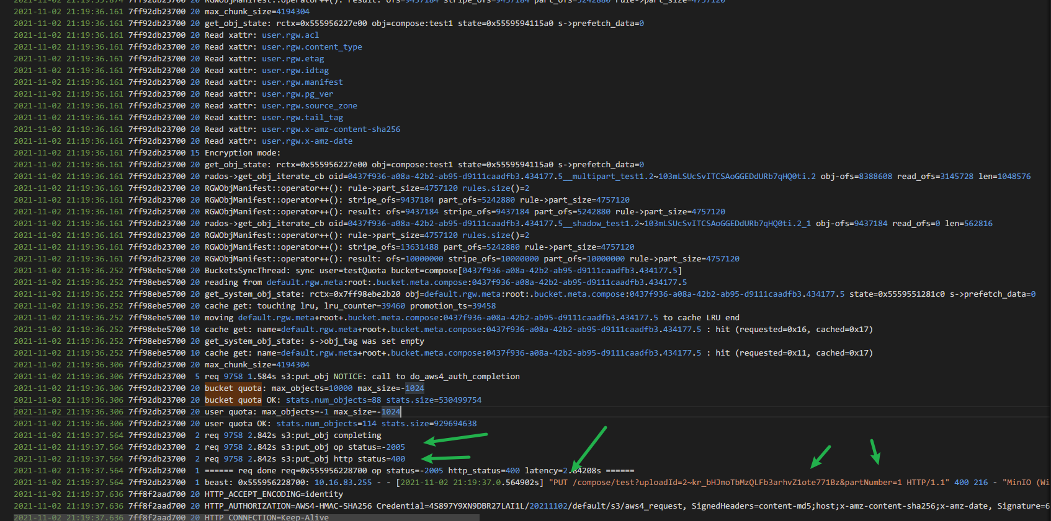Select 'user.rgw.tail_tag' xattr text
Viewport: 1051px width, 521px height.
302,118
